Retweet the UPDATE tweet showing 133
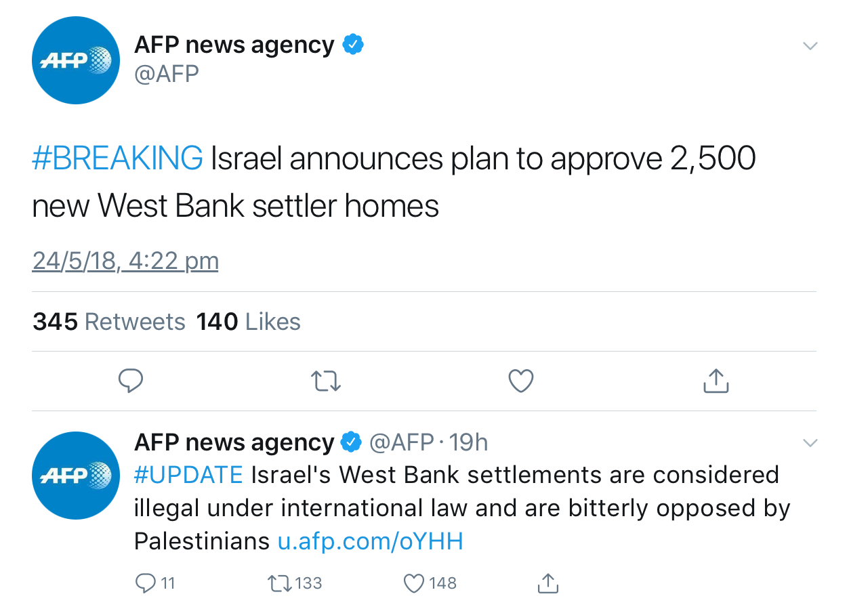 (295, 583)
